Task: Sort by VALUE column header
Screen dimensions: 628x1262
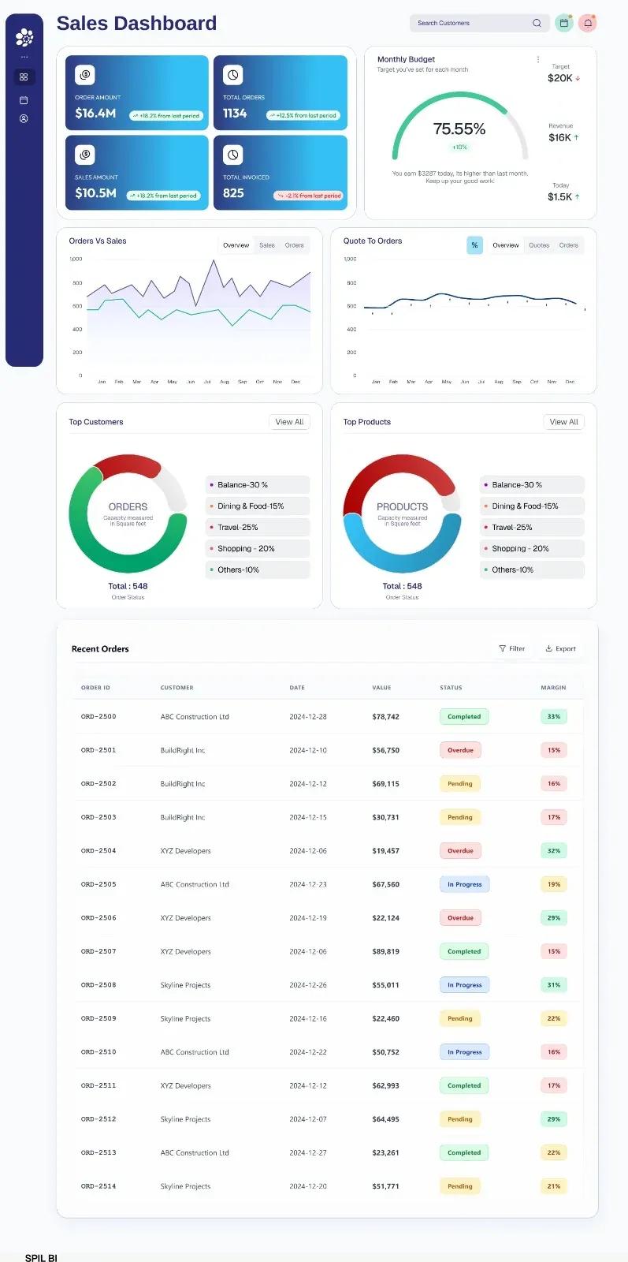Action: pyautogui.click(x=381, y=688)
